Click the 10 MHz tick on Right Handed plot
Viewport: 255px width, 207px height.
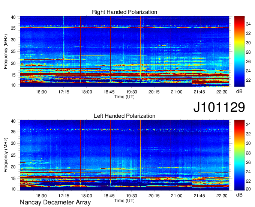pyautogui.click(x=13, y=85)
